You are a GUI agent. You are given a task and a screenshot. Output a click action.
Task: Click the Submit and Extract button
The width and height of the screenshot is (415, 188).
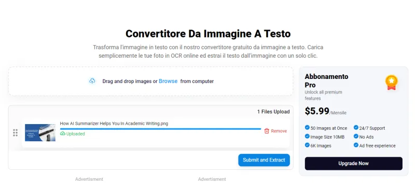pos(264,160)
